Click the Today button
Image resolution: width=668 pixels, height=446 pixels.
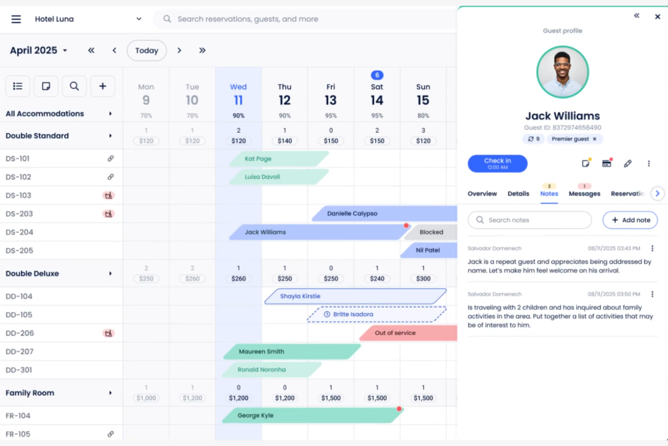coord(147,50)
